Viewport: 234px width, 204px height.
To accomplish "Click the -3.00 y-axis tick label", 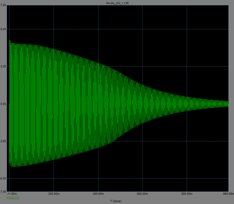I will (3, 141).
